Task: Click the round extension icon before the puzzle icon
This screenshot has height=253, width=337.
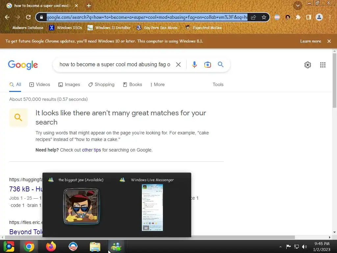Action: pyautogui.click(x=288, y=17)
